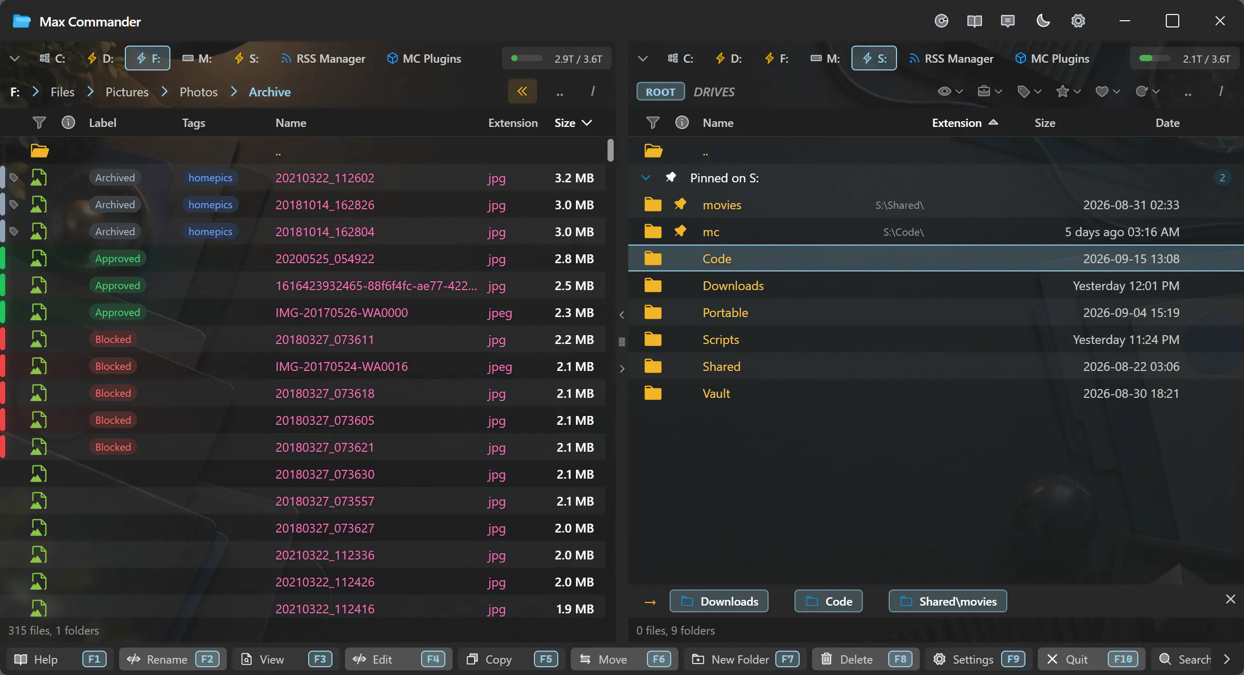Expand more function keys chevron
This screenshot has width=1244, height=675.
(1226, 659)
